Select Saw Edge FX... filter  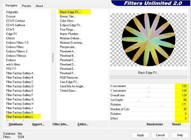[69, 82]
